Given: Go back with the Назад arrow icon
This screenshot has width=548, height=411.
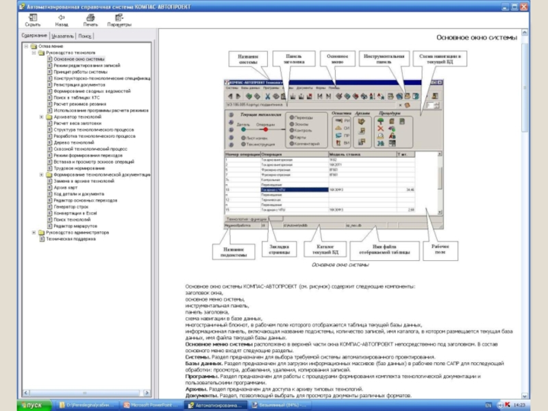Looking at the screenshot, I should [62, 16].
